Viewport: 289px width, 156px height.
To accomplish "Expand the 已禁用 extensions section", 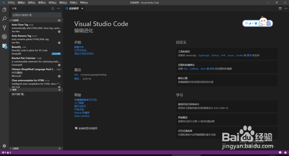I will [36, 149].
